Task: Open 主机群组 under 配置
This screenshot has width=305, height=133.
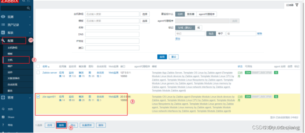Action: [x=12, y=48]
